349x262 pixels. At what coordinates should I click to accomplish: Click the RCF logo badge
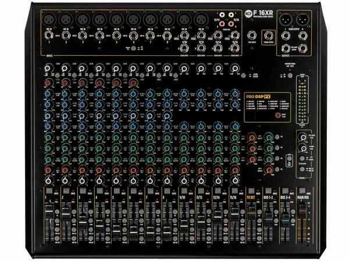(248, 14)
